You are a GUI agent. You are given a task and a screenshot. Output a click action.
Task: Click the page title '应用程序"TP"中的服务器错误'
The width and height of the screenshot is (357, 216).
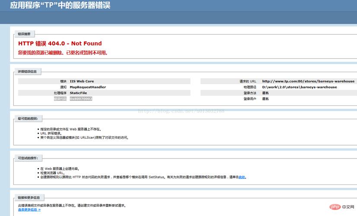60,5
